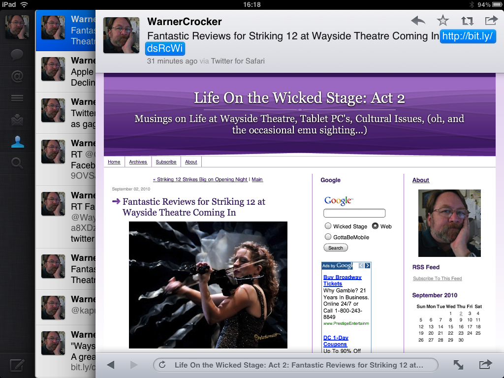Open Lists icon in the sidebar
Screen dimensions: 504x378
pos(17,98)
